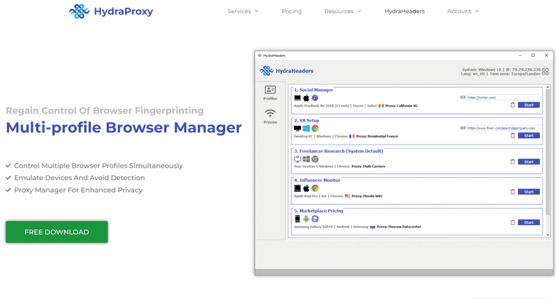Click the Android icon in Marketplace Pricing
Screen dimensions: 556x299
306,219
